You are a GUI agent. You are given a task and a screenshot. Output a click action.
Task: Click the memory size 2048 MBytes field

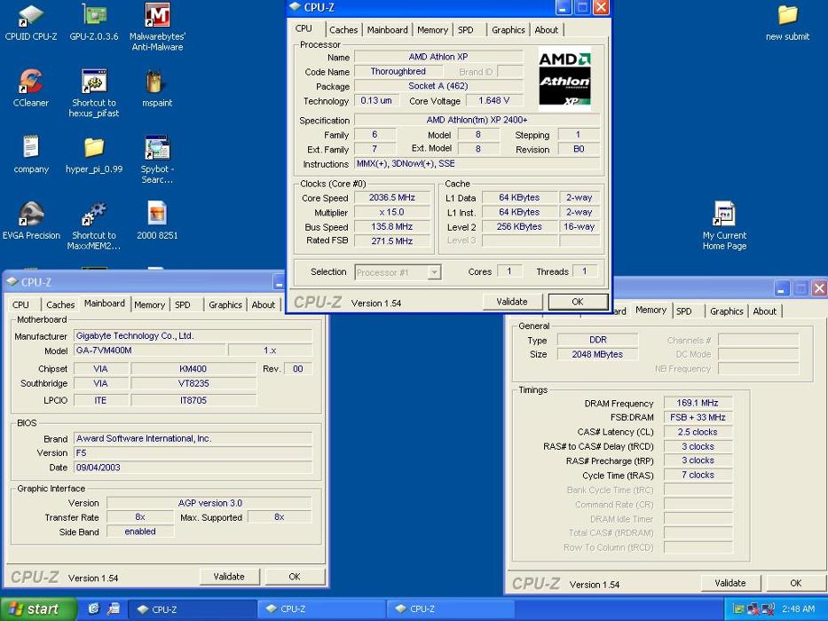click(597, 354)
